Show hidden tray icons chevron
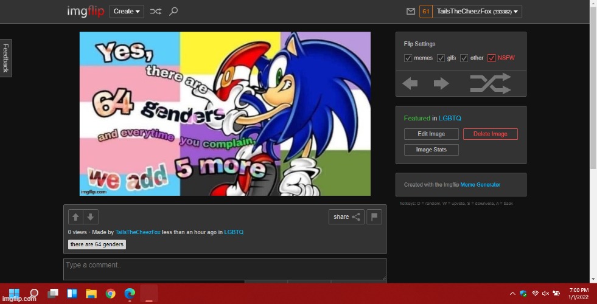Viewport: 597px width, 304px height. coord(512,293)
